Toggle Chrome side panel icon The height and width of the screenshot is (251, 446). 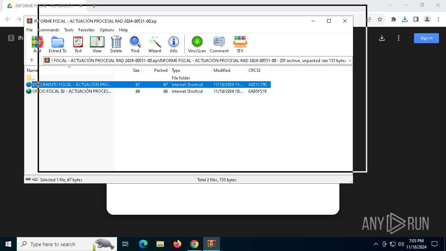coord(416,19)
